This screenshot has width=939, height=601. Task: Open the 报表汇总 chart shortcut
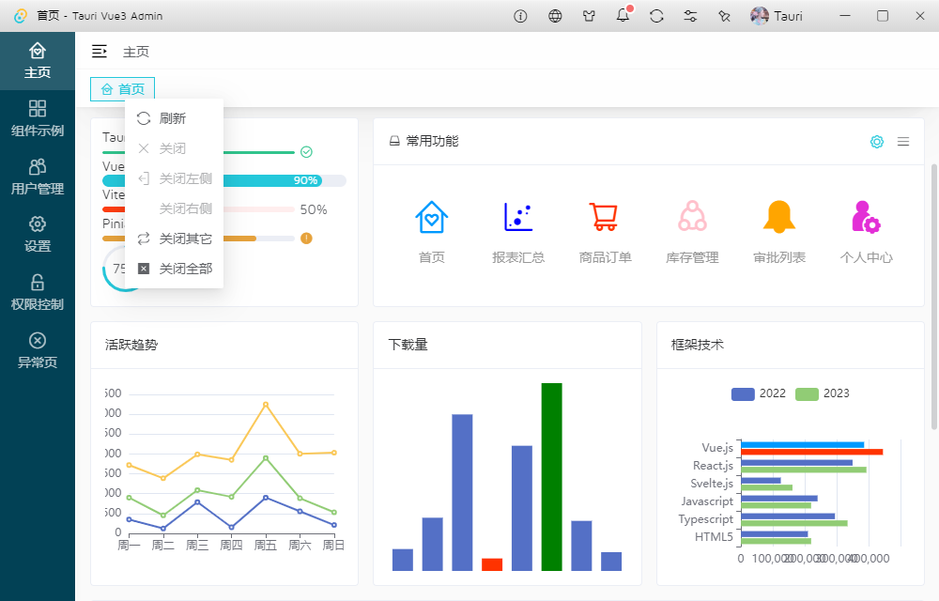[518, 232]
